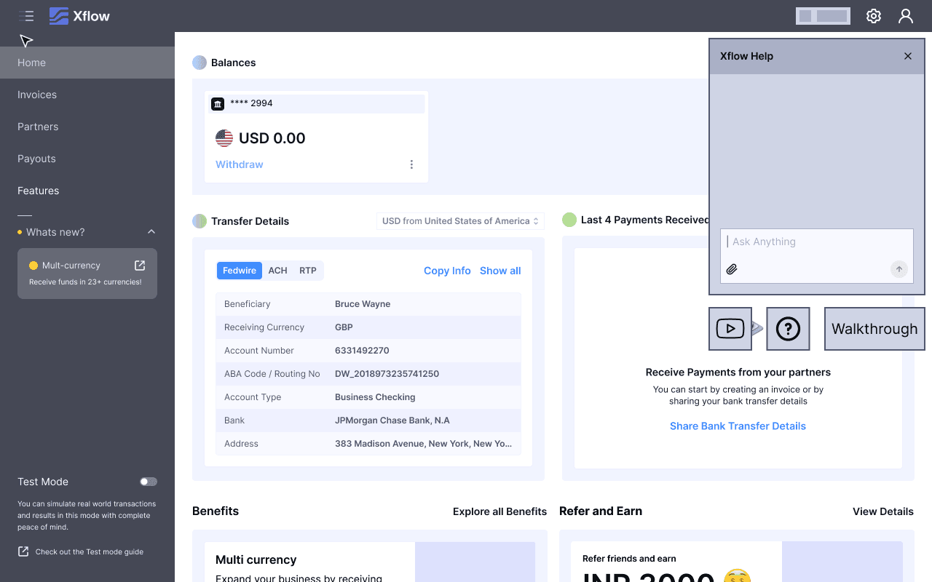This screenshot has width=932, height=582.
Task: Go to Home in sidebar
Action: point(87,63)
